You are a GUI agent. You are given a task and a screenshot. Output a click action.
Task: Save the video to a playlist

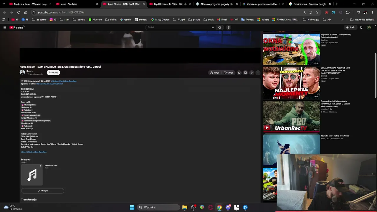245,73
